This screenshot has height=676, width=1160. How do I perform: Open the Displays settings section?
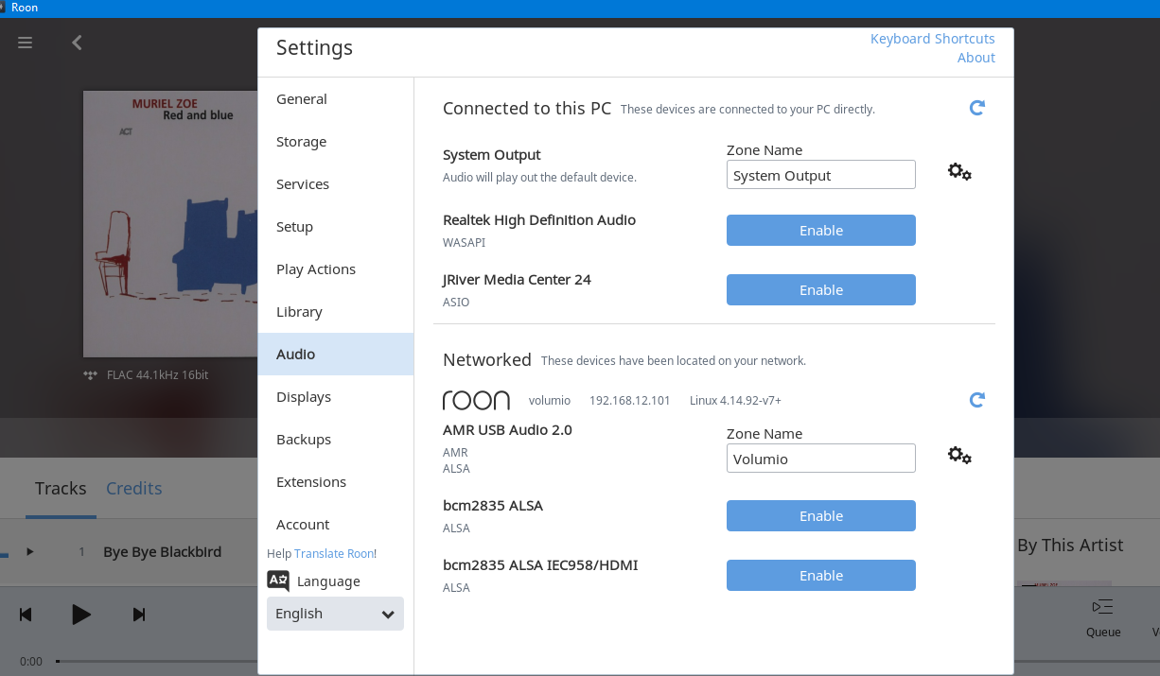(335, 397)
